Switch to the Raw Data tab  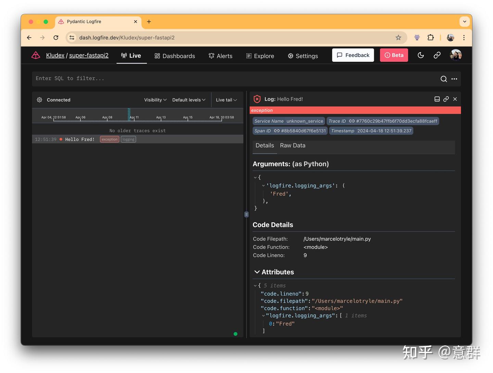pos(292,145)
